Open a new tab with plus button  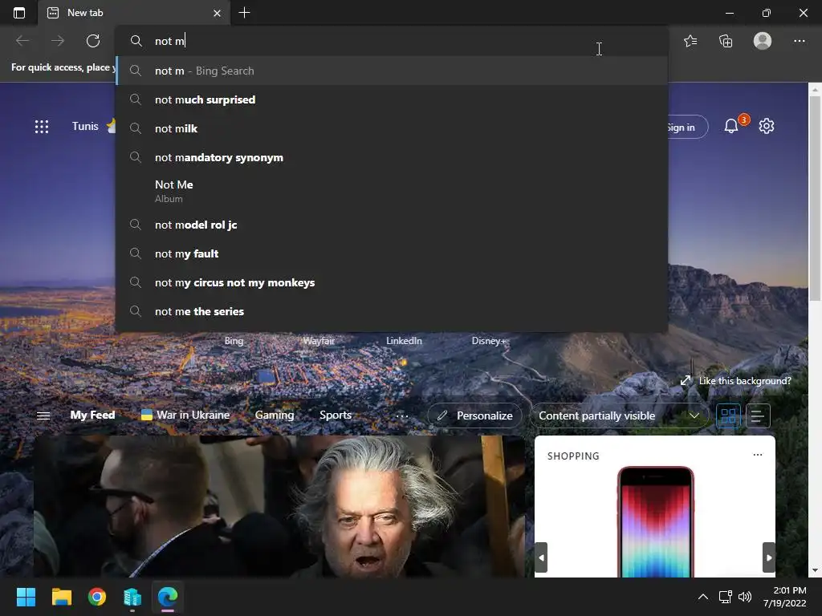pos(244,13)
